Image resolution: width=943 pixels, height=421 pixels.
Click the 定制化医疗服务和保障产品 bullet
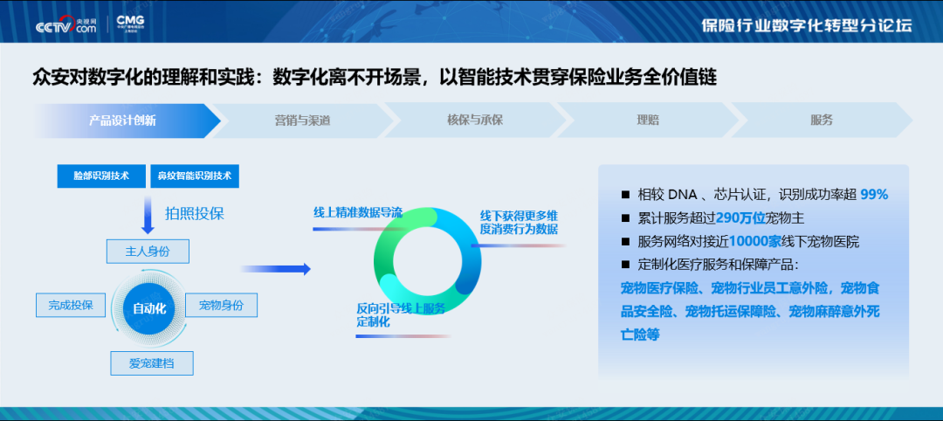click(710, 265)
